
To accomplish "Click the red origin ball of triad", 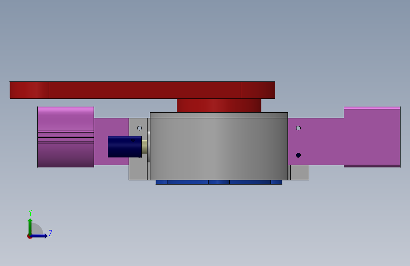I will pyautogui.click(x=29, y=236).
